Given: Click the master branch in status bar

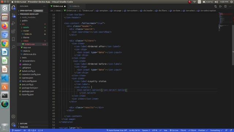Looking at the screenshot, I should 16,131.
